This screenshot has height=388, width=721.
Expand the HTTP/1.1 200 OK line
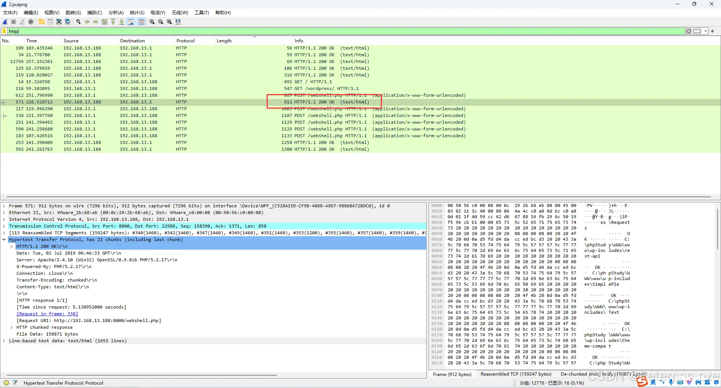coord(12,246)
